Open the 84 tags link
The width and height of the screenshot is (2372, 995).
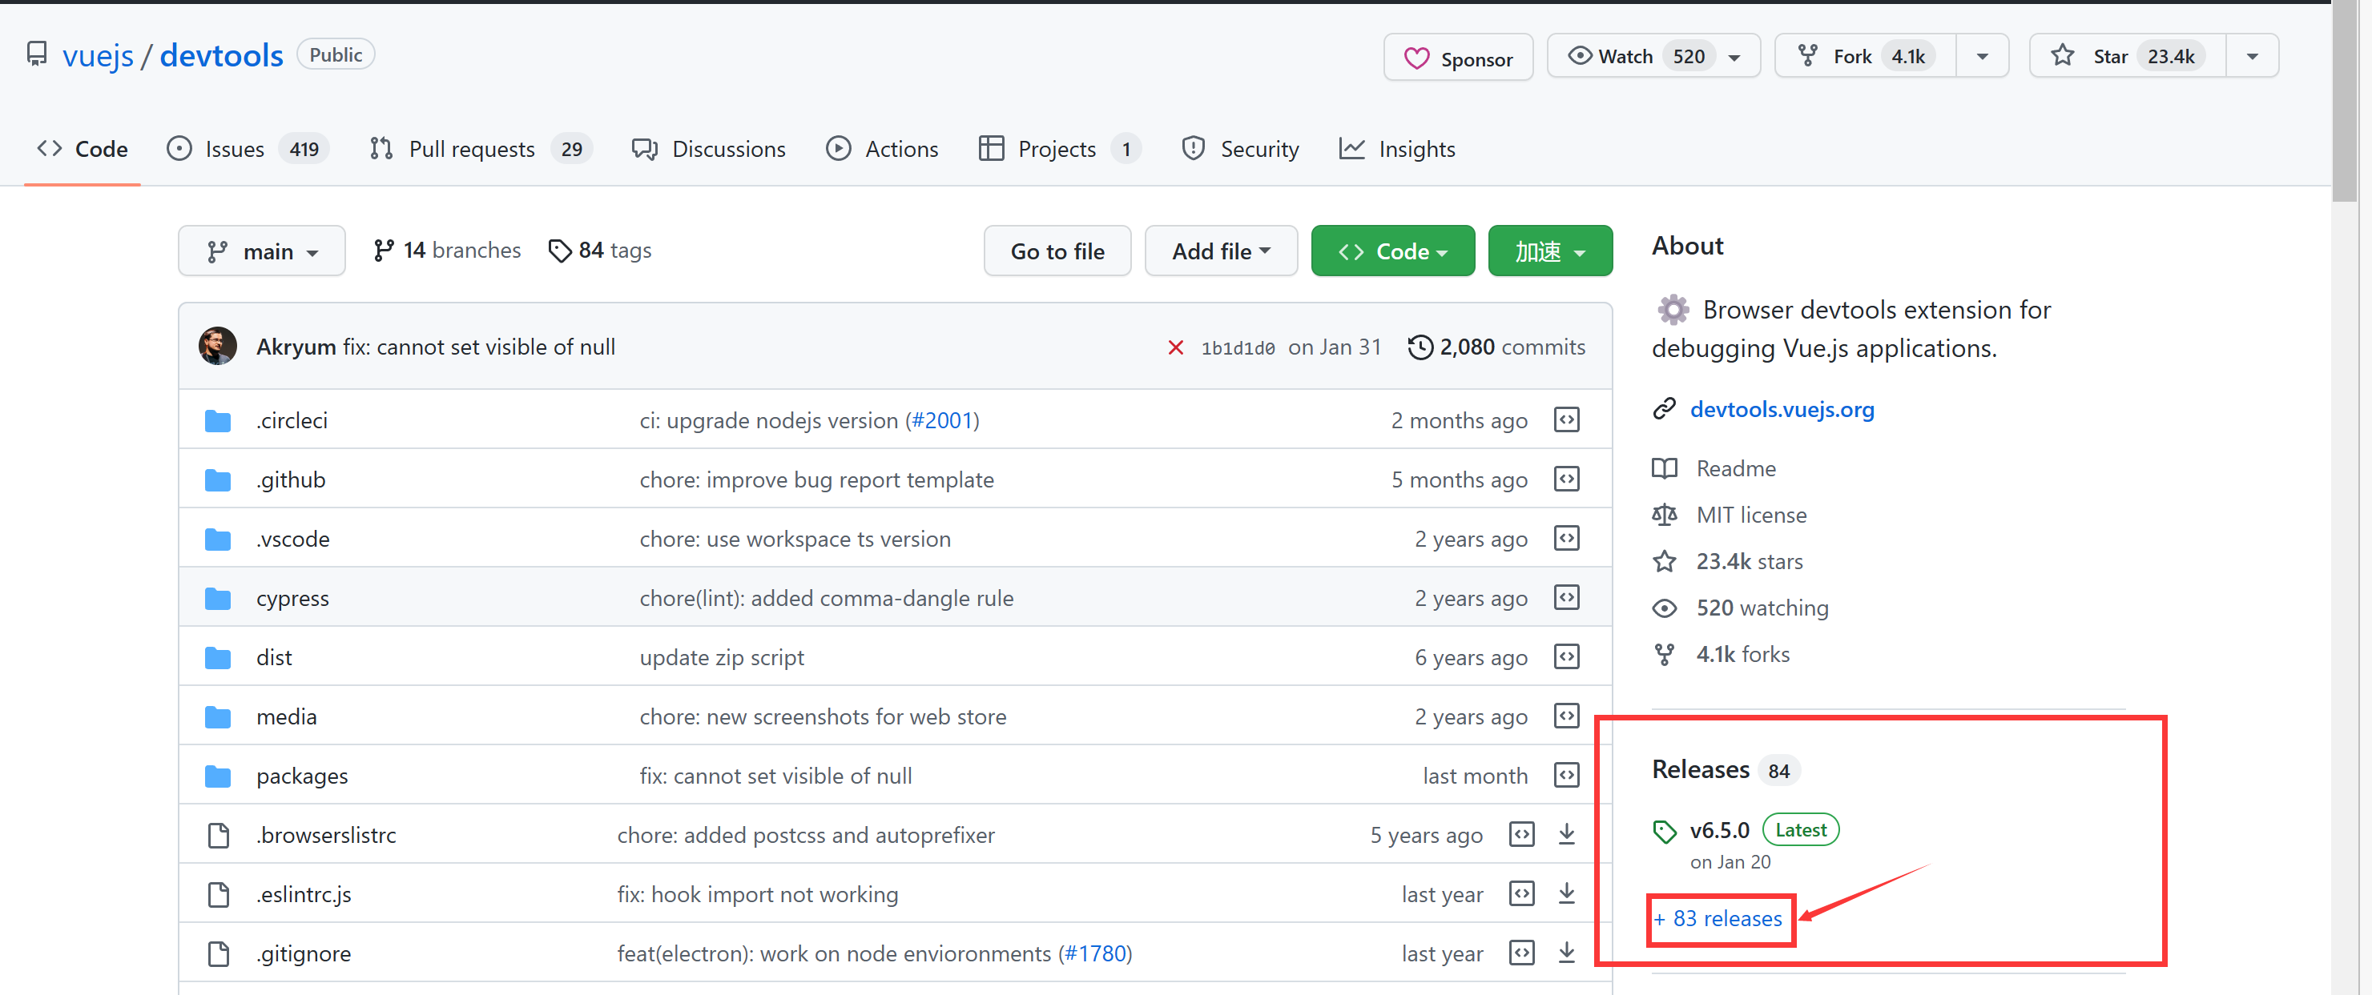tap(600, 251)
